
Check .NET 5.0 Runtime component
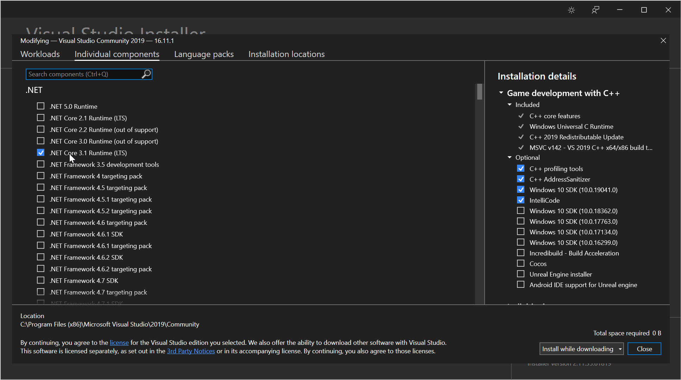(41, 106)
